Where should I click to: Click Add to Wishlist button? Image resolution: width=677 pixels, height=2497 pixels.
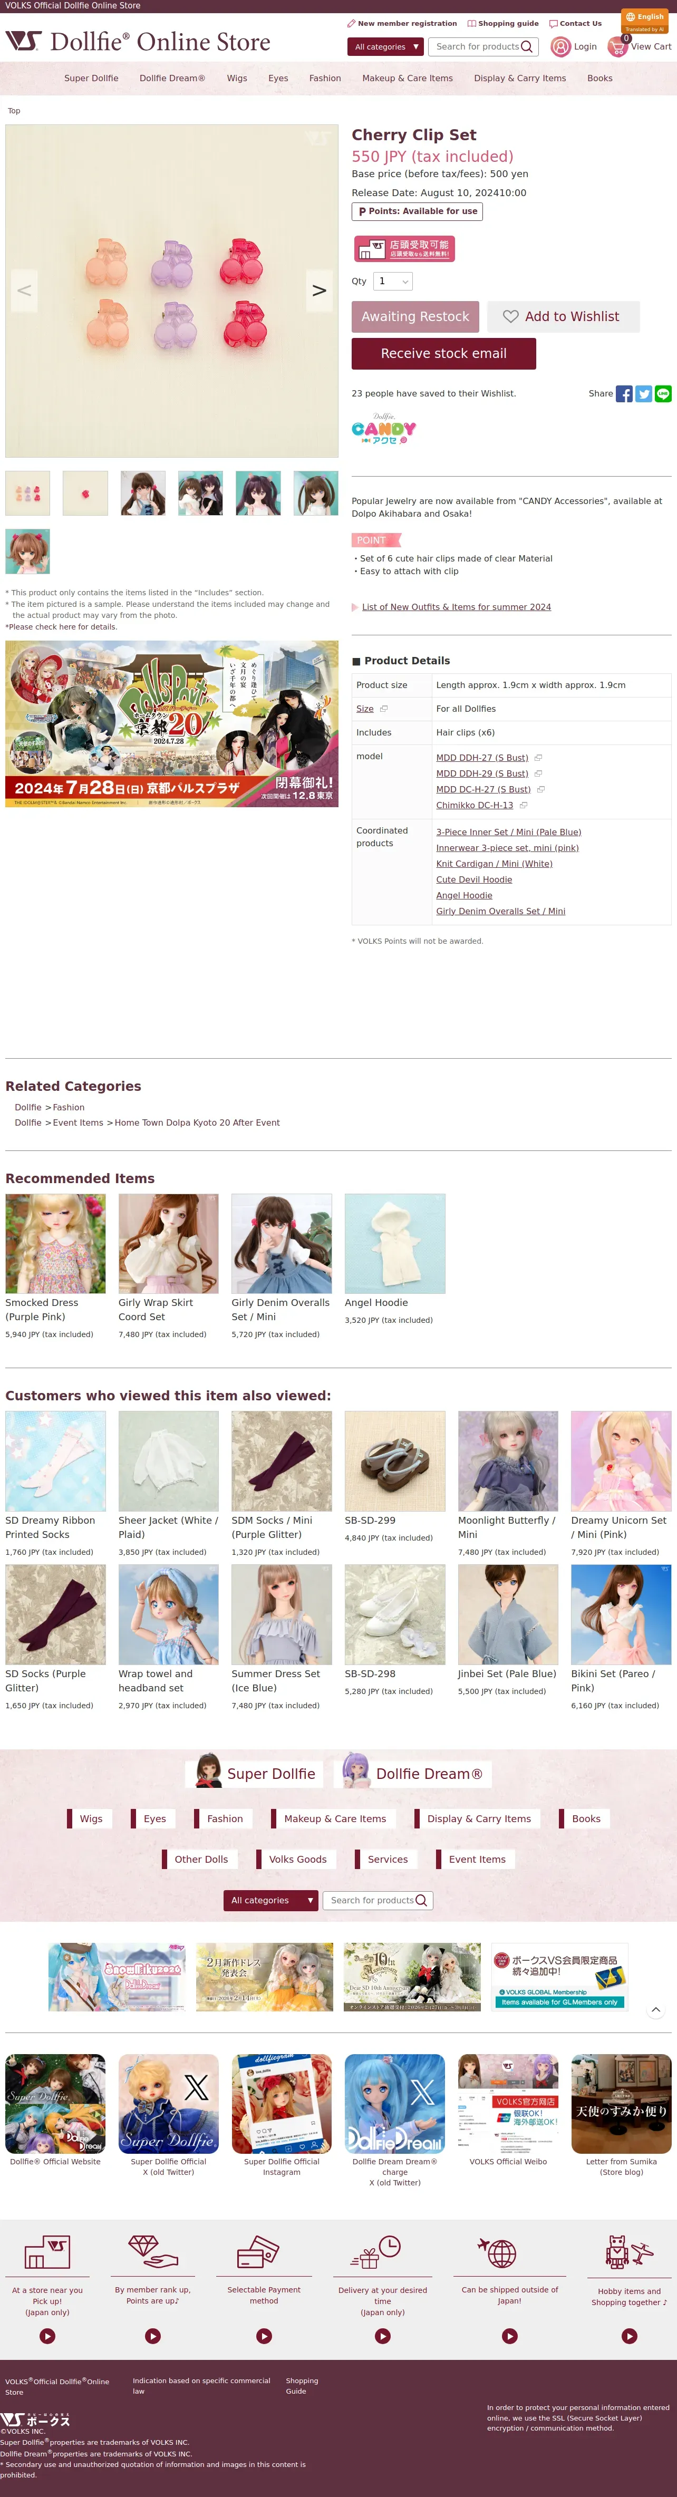(564, 317)
